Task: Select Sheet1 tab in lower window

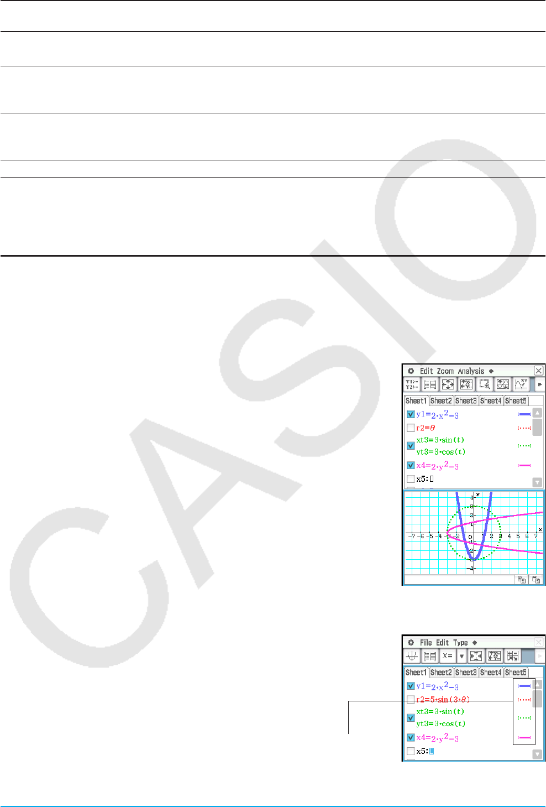Action: (x=416, y=672)
